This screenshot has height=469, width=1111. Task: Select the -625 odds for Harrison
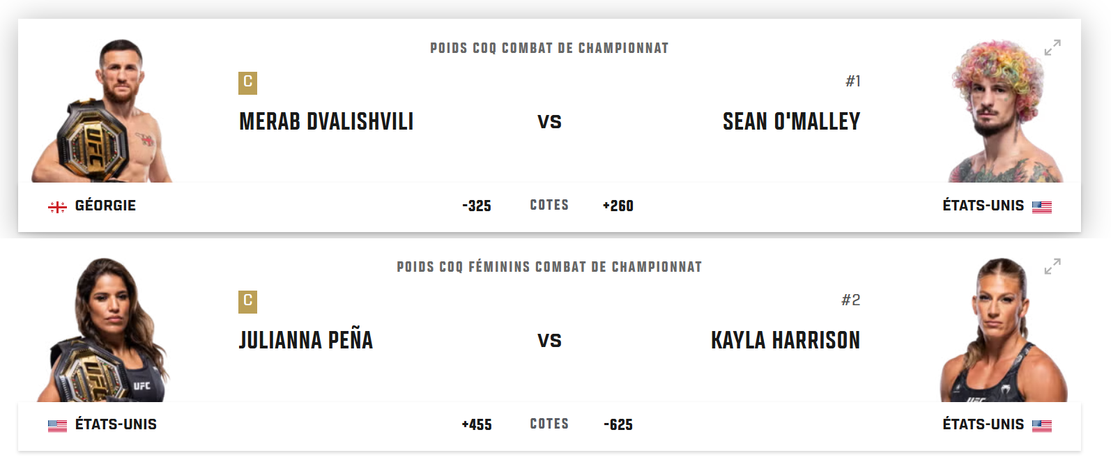pos(618,424)
